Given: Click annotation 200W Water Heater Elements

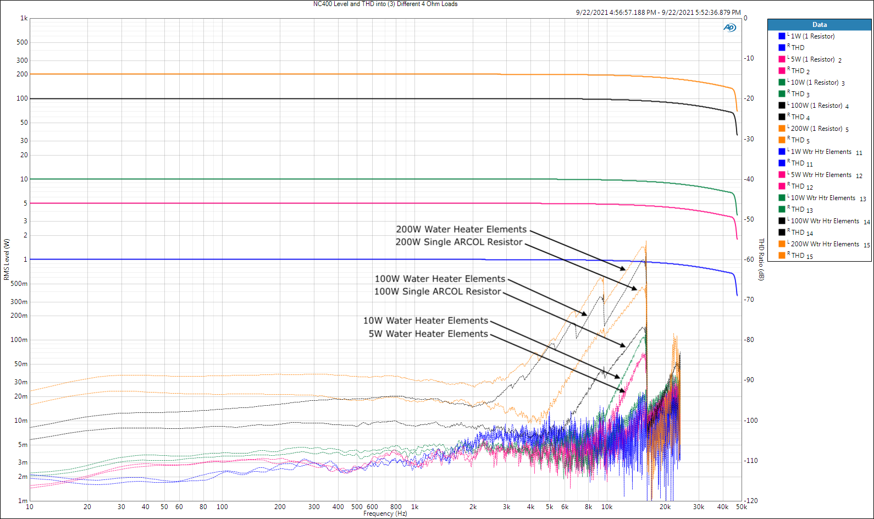Looking at the screenshot, I should (x=461, y=229).
